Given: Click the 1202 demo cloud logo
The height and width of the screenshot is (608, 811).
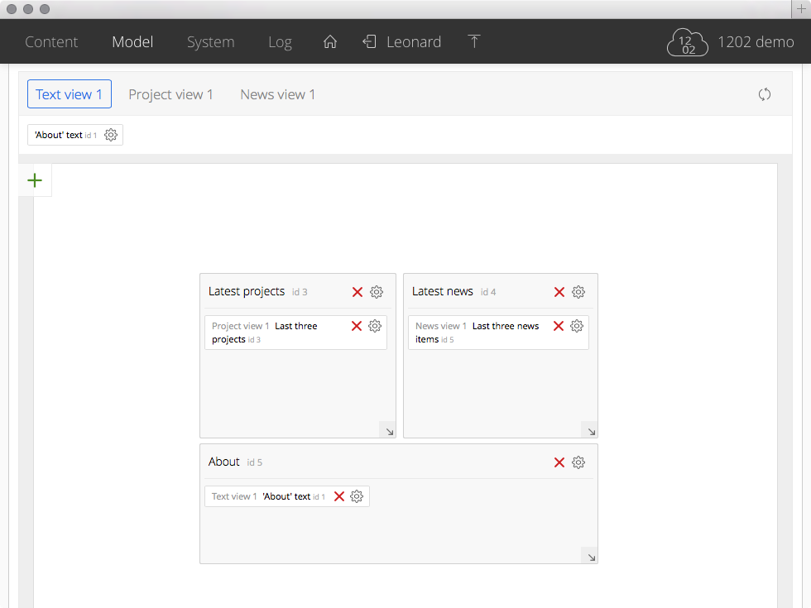Looking at the screenshot, I should [x=689, y=42].
